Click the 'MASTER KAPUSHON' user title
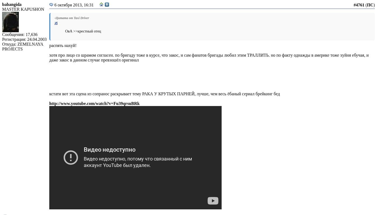This screenshot has width=377, height=215. 23,9
